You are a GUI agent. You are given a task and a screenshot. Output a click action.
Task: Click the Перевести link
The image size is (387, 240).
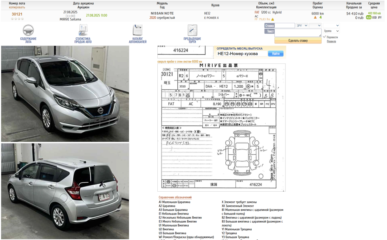332,37
